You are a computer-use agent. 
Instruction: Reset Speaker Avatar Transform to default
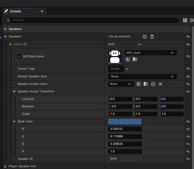[188, 92]
